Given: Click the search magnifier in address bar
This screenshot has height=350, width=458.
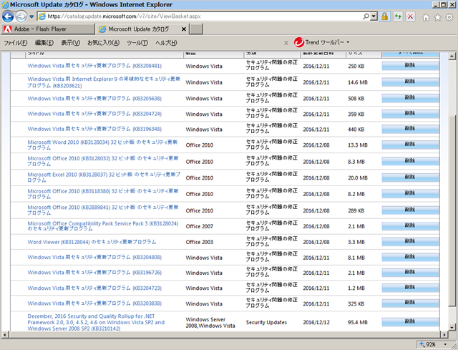Looking at the screenshot, I should (x=366, y=16).
